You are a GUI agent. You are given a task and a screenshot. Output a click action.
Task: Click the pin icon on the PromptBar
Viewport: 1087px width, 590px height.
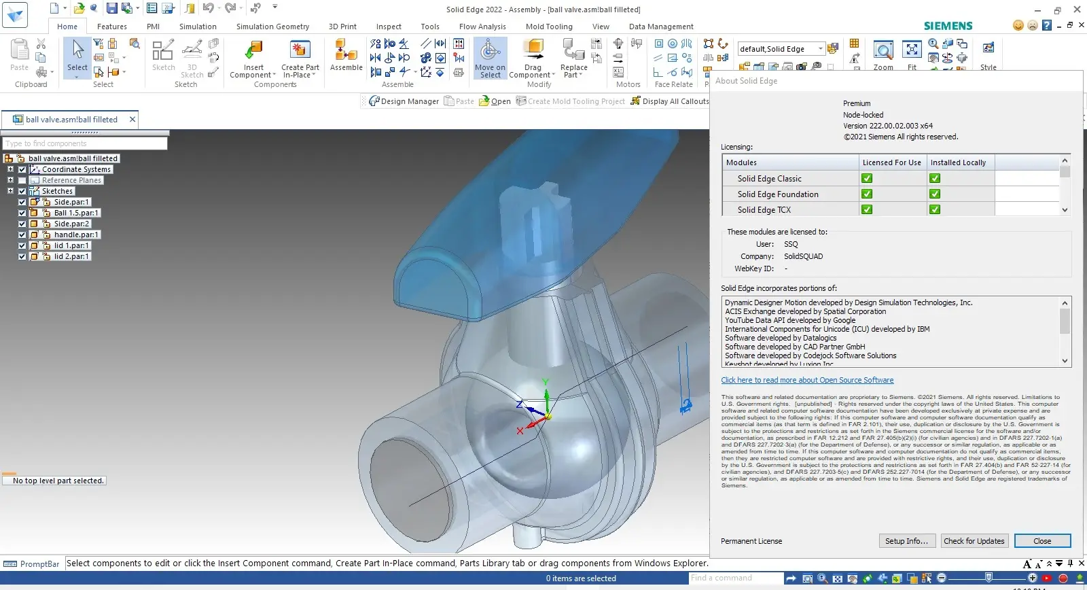[1071, 563]
